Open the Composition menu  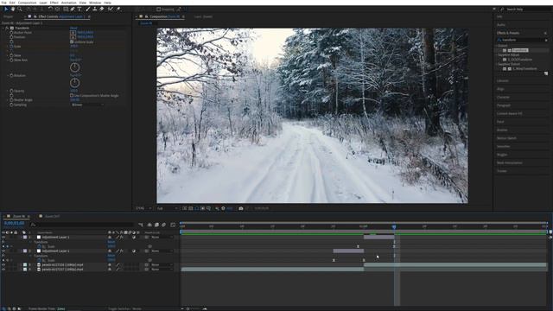click(x=27, y=3)
